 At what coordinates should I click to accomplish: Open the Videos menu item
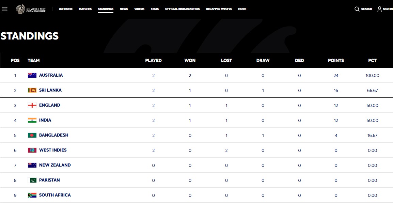coord(139,9)
